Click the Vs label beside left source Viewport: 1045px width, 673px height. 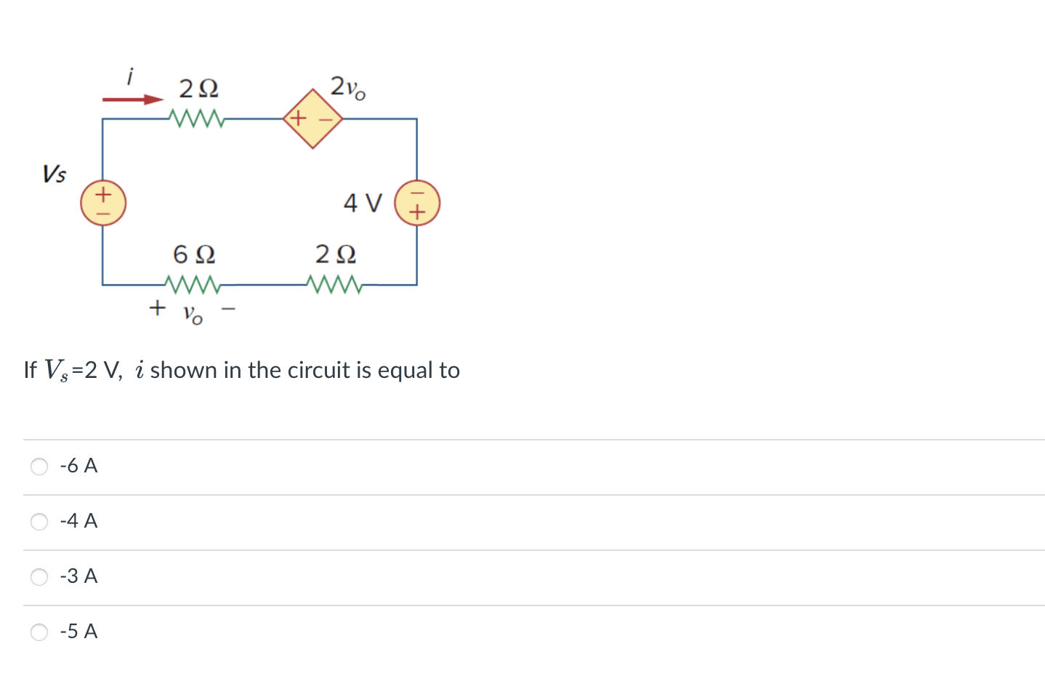click(x=55, y=174)
